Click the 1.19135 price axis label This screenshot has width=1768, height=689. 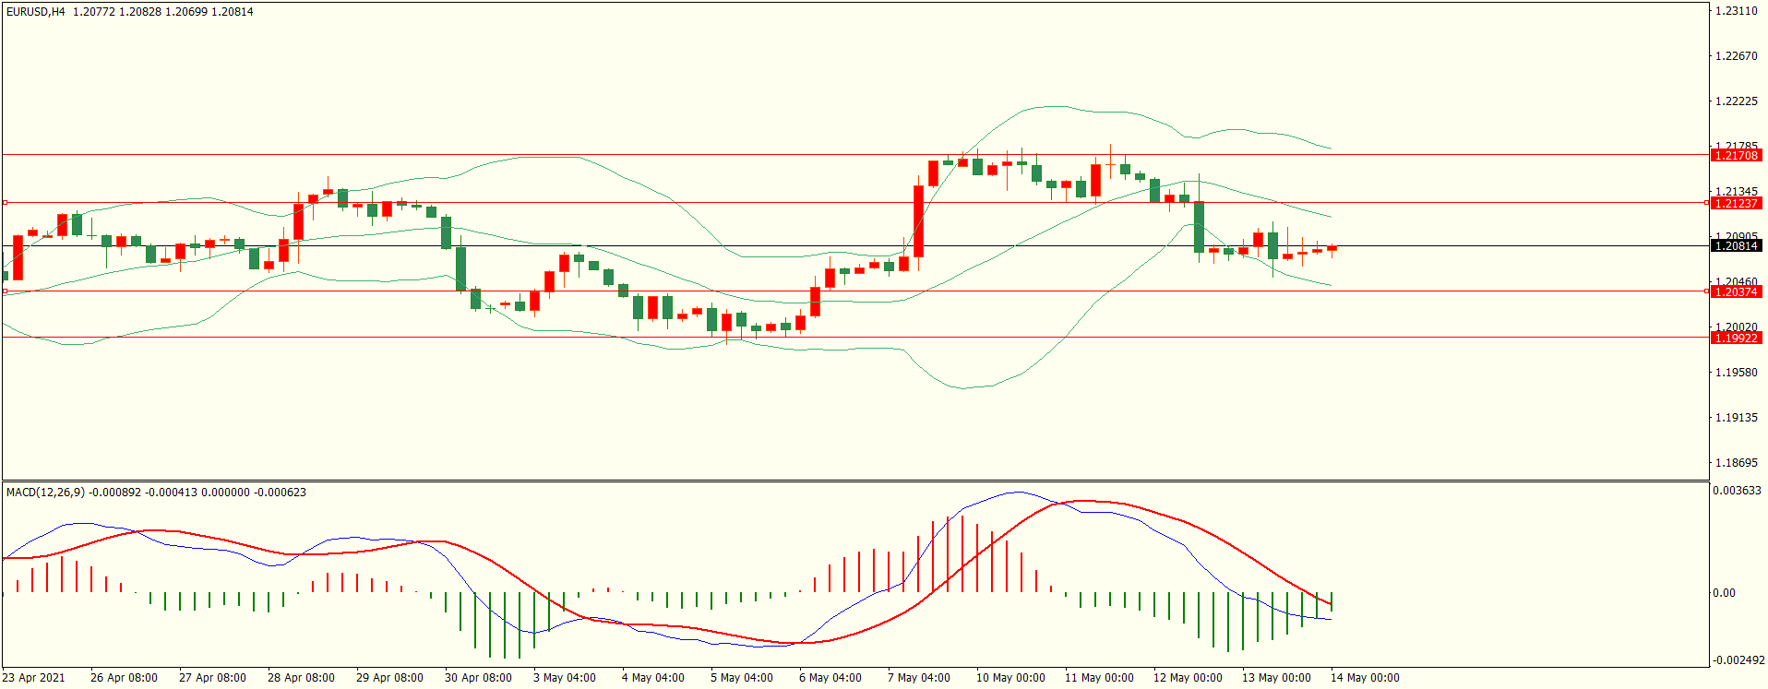1736,418
